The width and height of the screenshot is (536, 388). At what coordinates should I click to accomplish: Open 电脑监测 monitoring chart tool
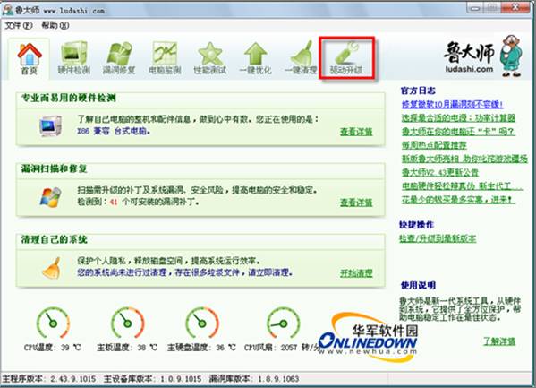165,58
